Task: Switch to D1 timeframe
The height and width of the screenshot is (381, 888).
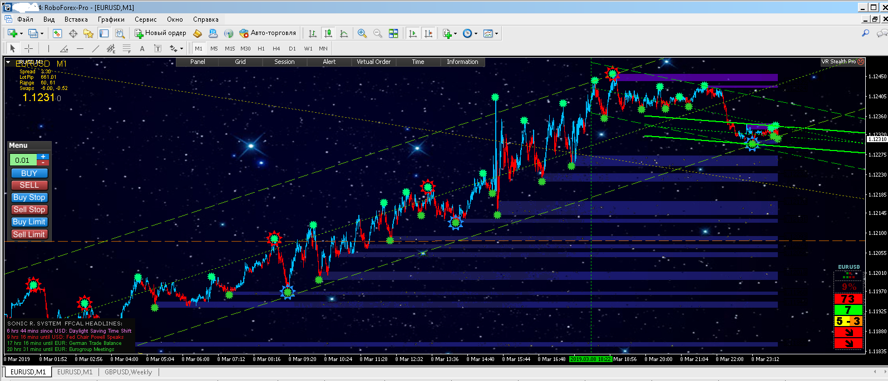Action: coord(292,48)
